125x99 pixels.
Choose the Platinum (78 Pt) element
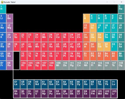(65, 56)
